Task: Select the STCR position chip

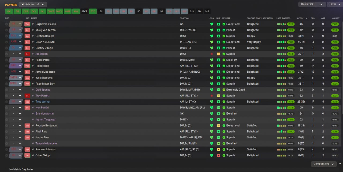Action: pos(84,11)
